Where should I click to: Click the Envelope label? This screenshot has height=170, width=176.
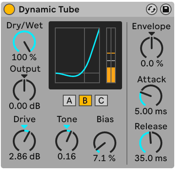point(151,27)
